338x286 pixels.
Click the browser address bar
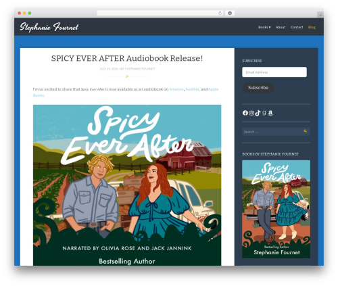[x=160, y=13]
